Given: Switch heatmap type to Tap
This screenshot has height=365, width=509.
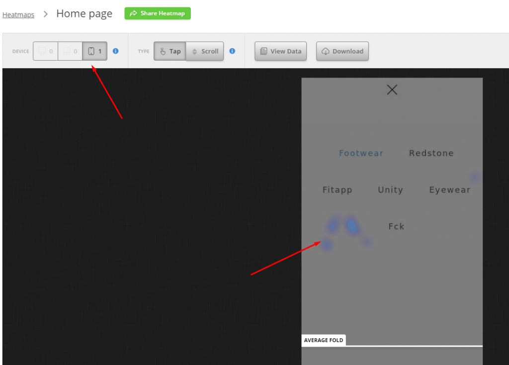Looking at the screenshot, I should click(170, 51).
